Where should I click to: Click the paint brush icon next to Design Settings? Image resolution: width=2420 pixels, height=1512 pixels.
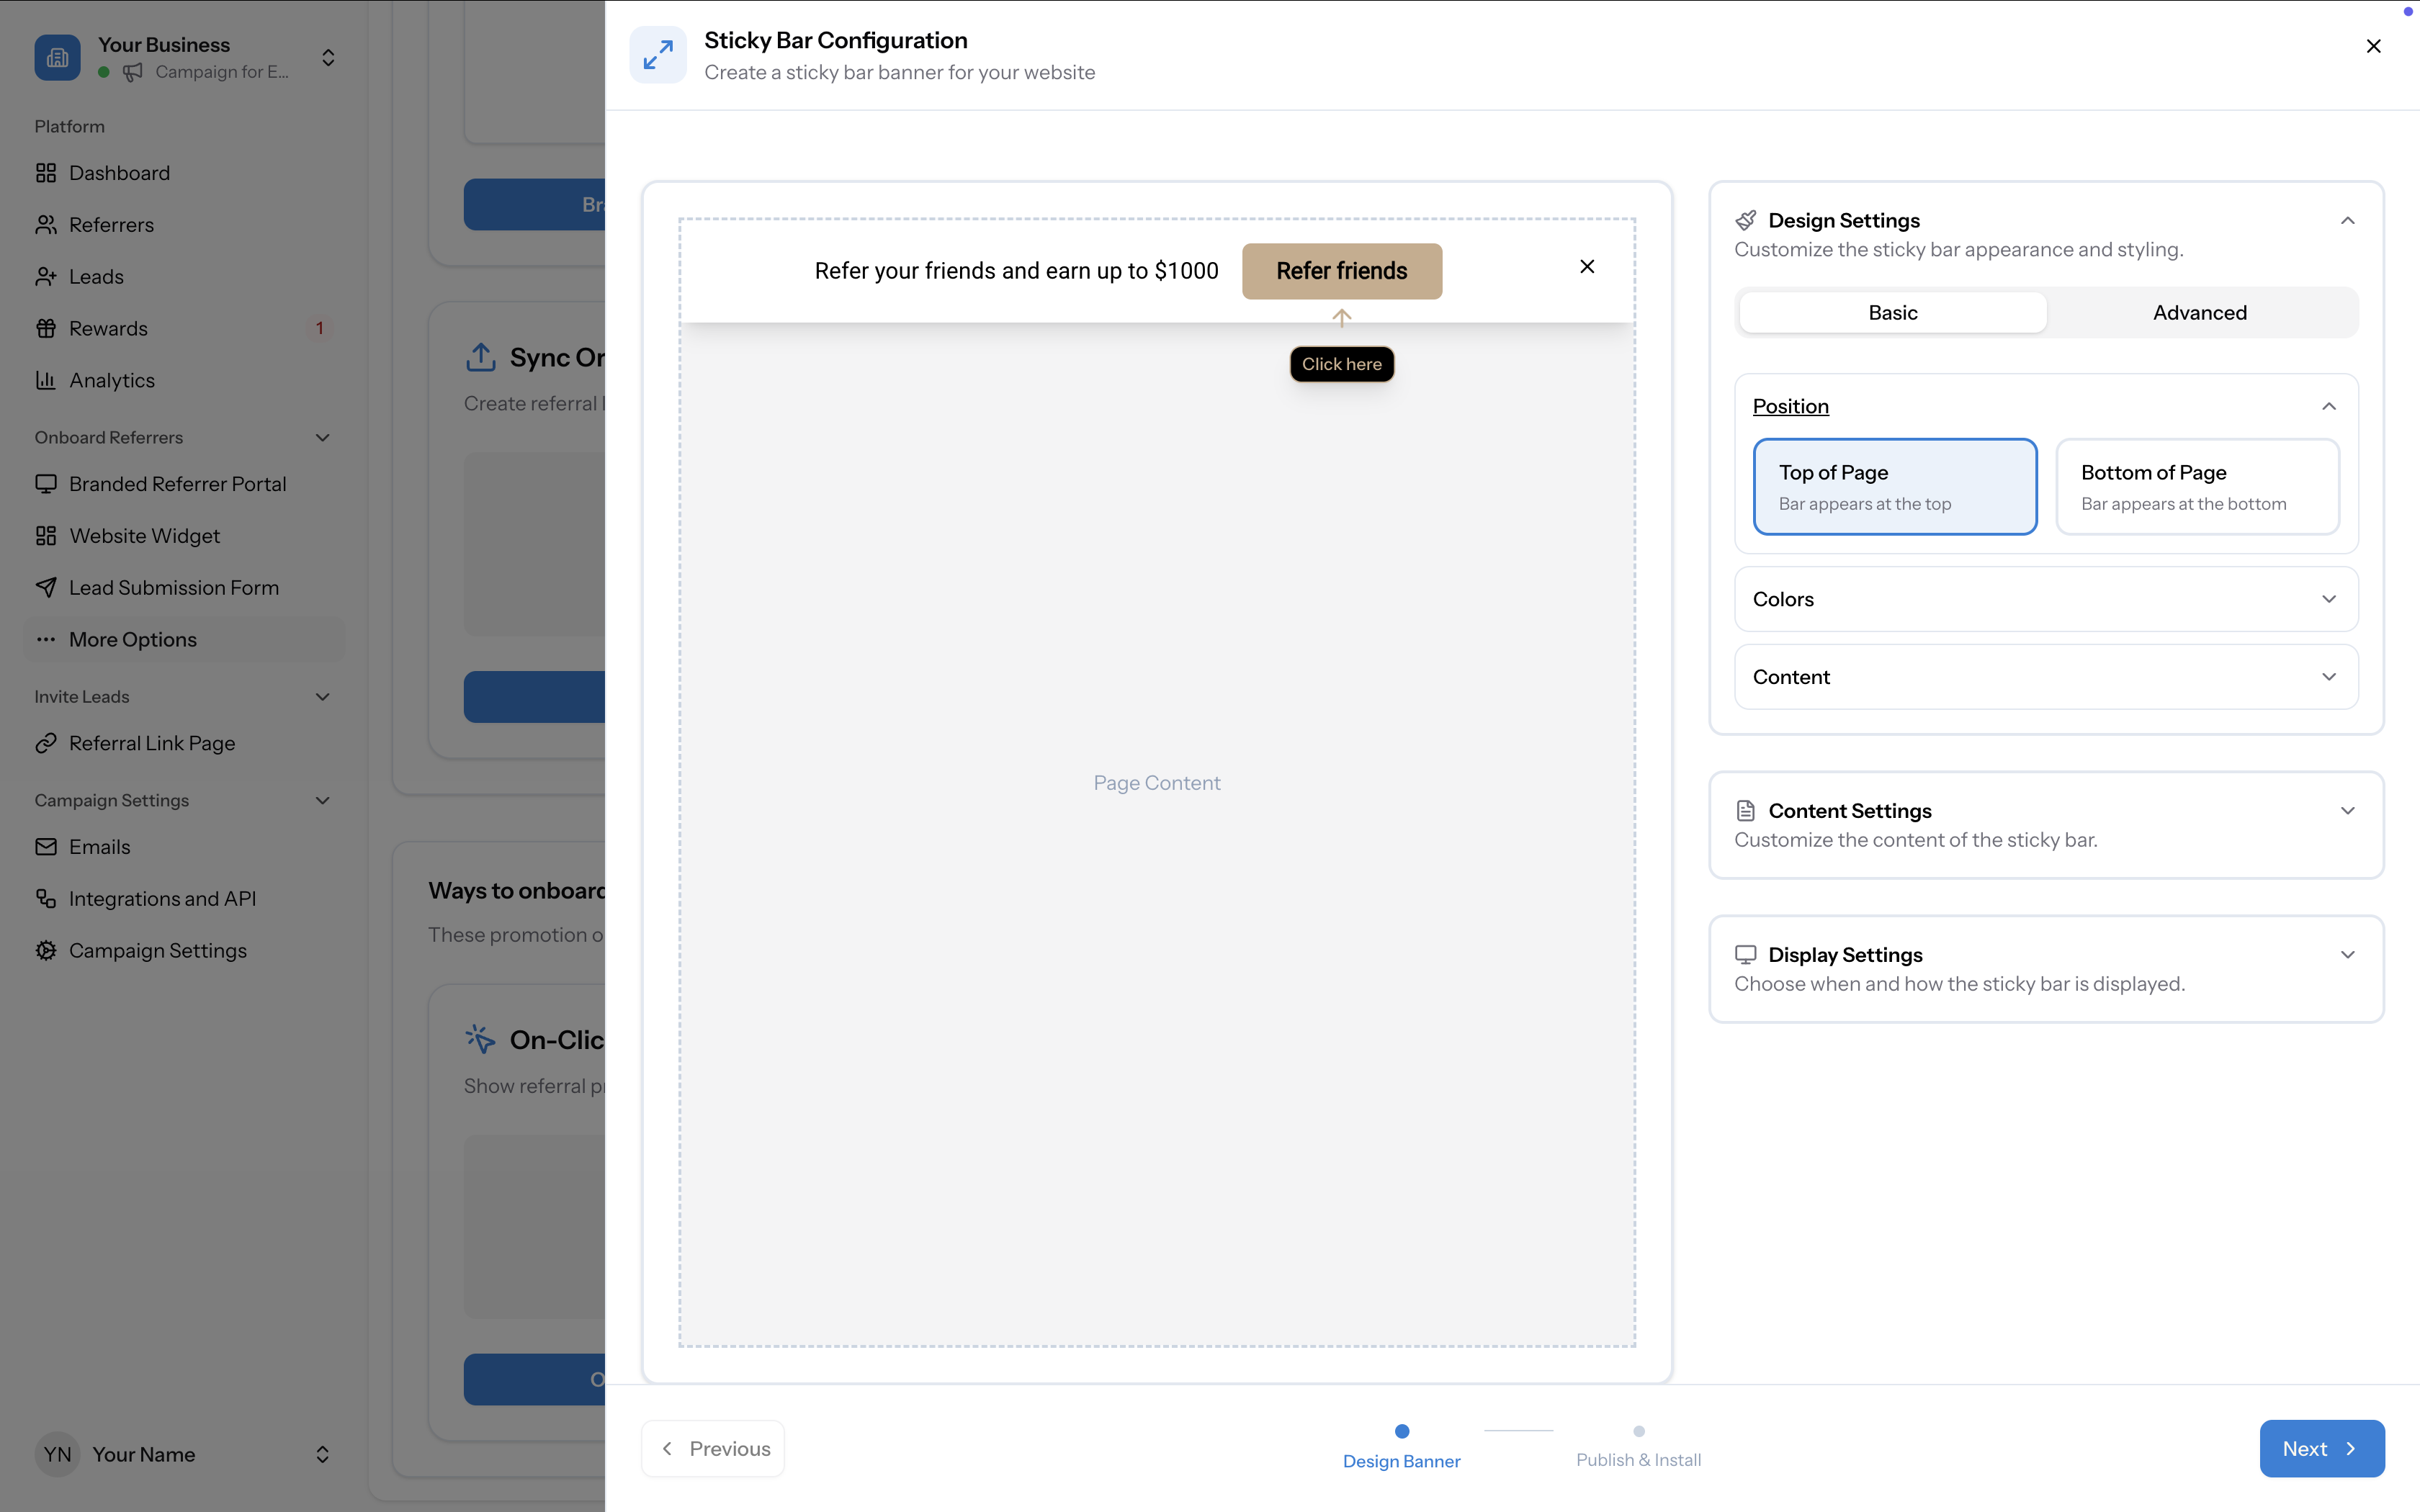tap(1746, 220)
